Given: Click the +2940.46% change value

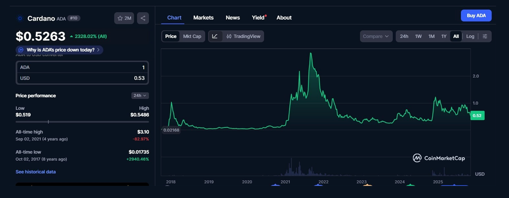Looking at the screenshot, I should coord(138,159).
